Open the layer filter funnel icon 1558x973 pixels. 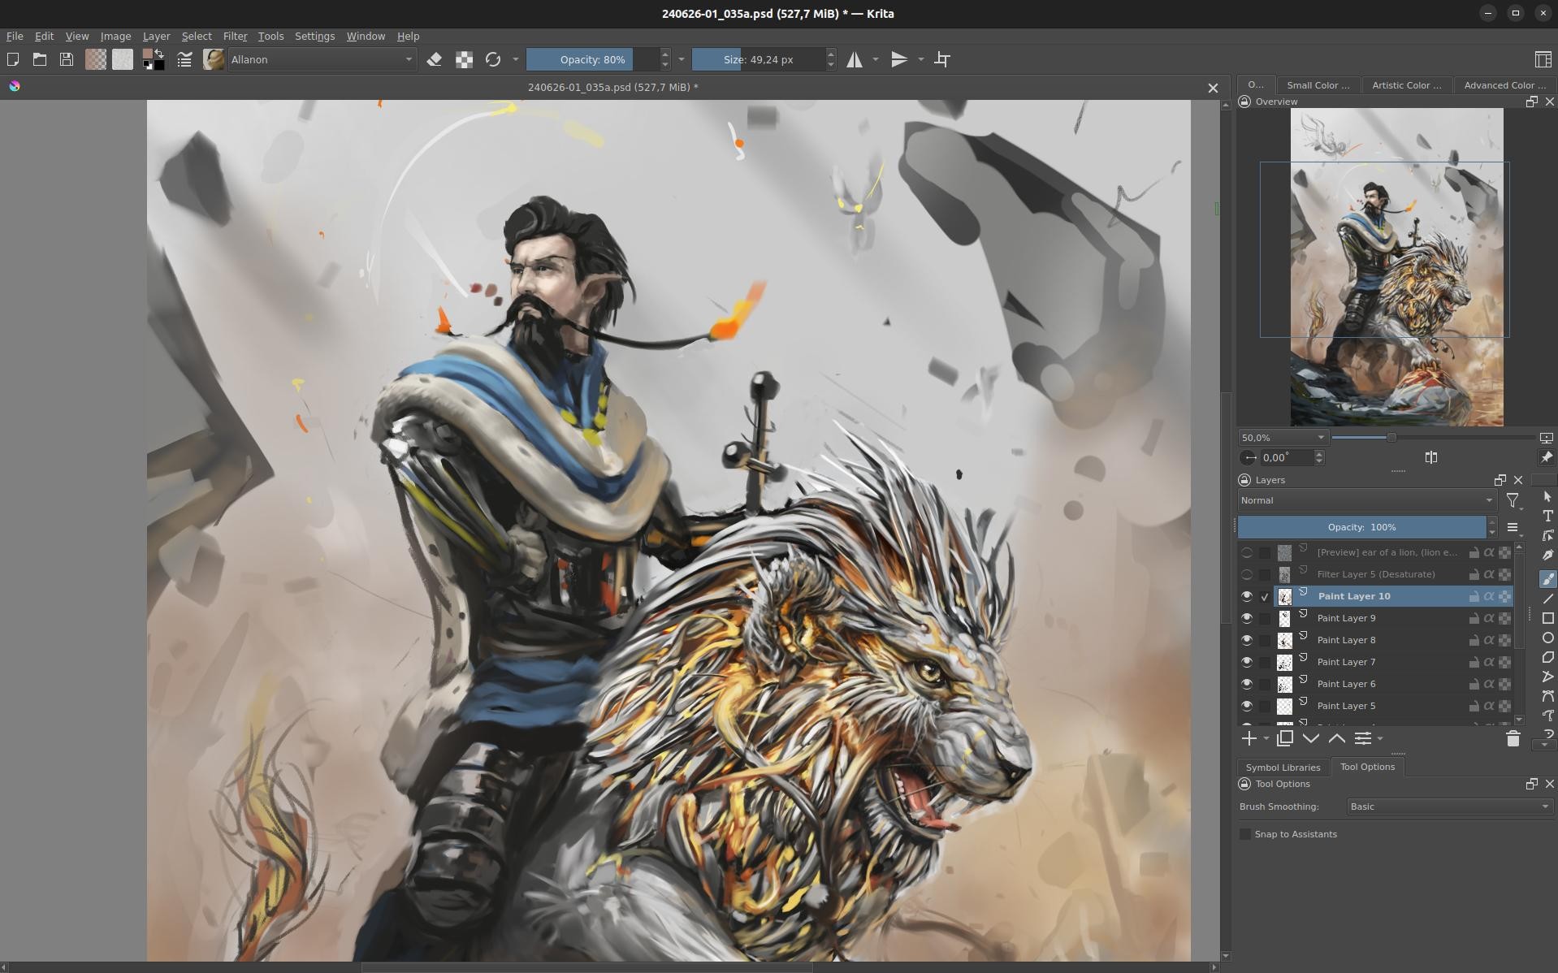click(1513, 501)
